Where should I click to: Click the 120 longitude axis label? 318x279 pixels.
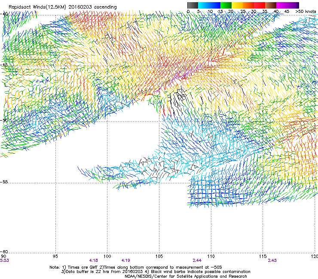[315, 256]
